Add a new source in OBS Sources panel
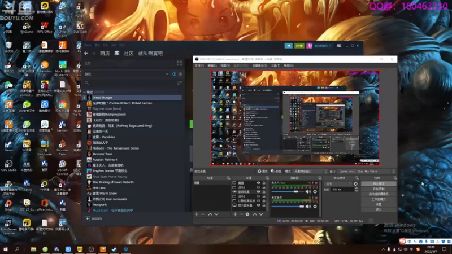Viewport: 452px width, 254px height. point(235,214)
